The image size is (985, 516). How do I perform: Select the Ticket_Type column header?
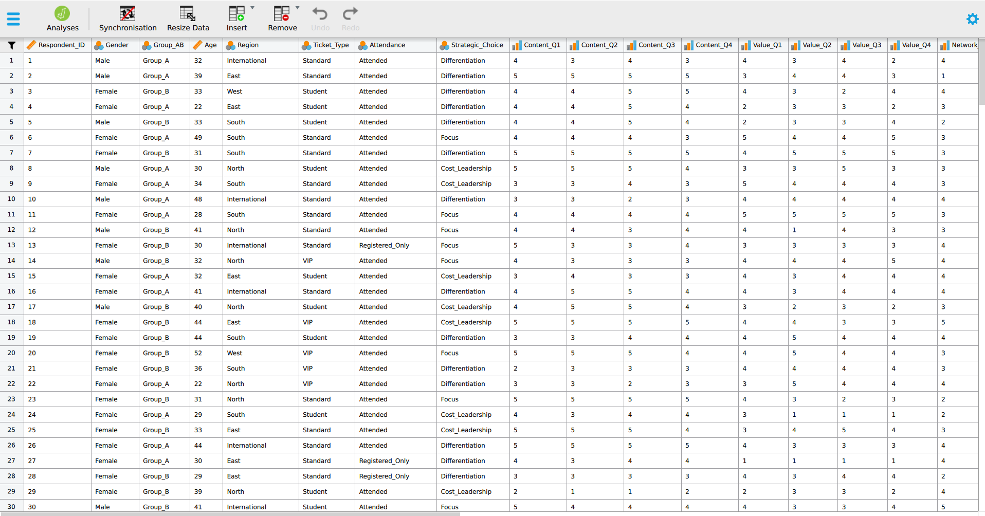click(327, 45)
